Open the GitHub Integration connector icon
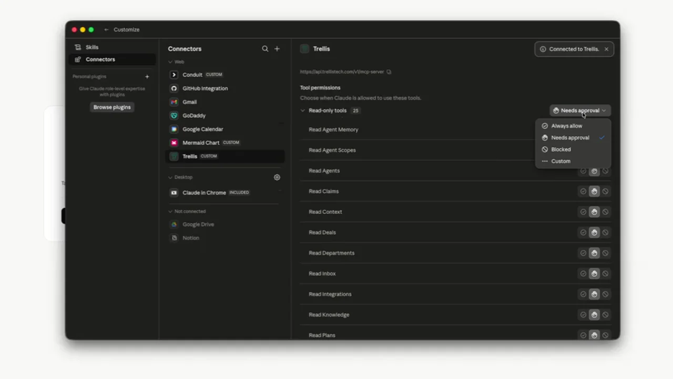The height and width of the screenshot is (379, 673). (174, 88)
